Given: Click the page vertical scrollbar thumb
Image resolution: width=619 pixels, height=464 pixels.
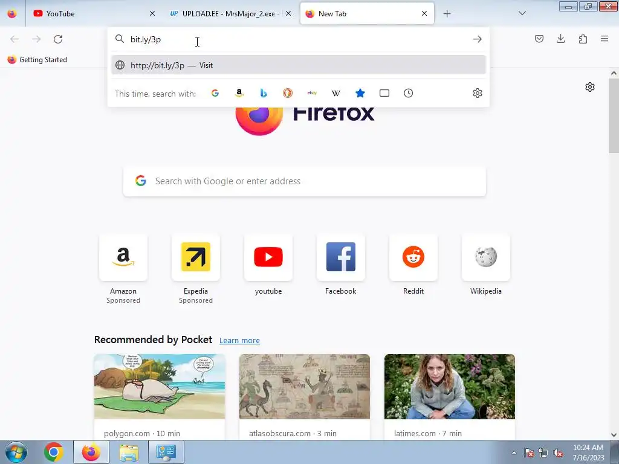Looking at the screenshot, I should (614, 115).
